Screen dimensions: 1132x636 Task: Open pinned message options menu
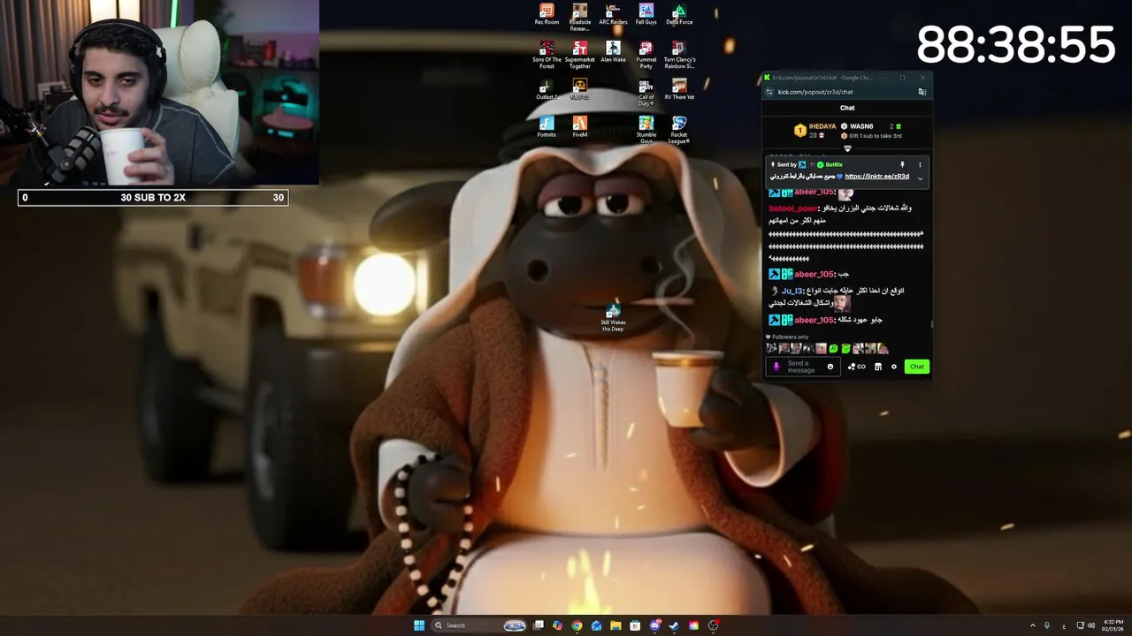pyautogui.click(x=920, y=164)
